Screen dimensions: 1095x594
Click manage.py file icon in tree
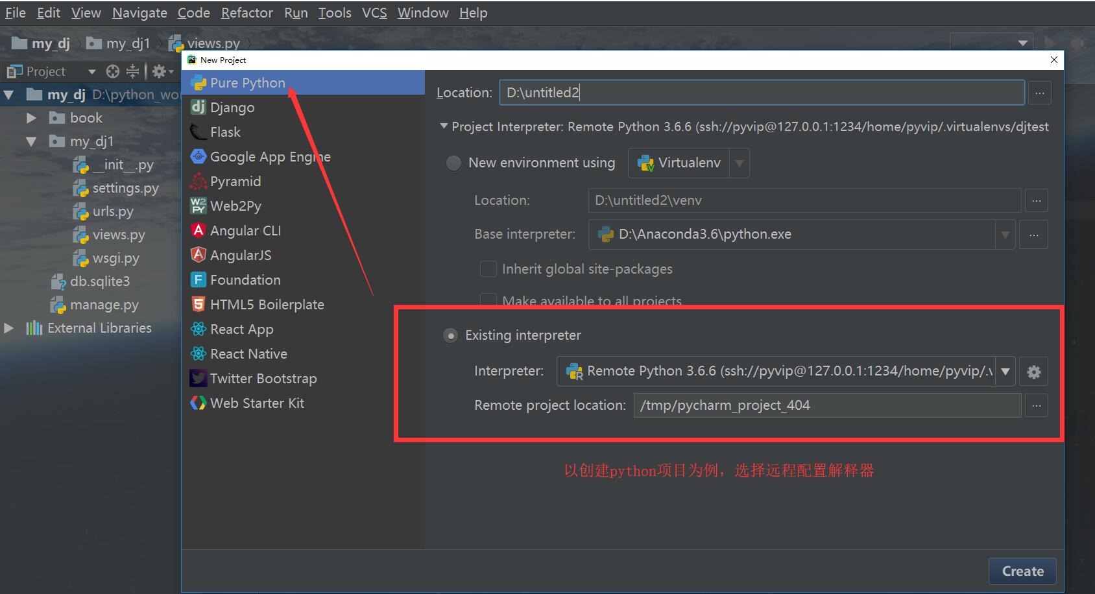coord(58,305)
